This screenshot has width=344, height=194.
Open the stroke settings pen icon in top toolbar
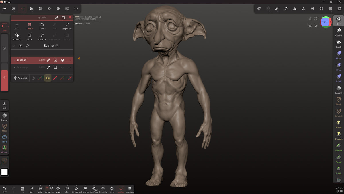[x=277, y=9]
